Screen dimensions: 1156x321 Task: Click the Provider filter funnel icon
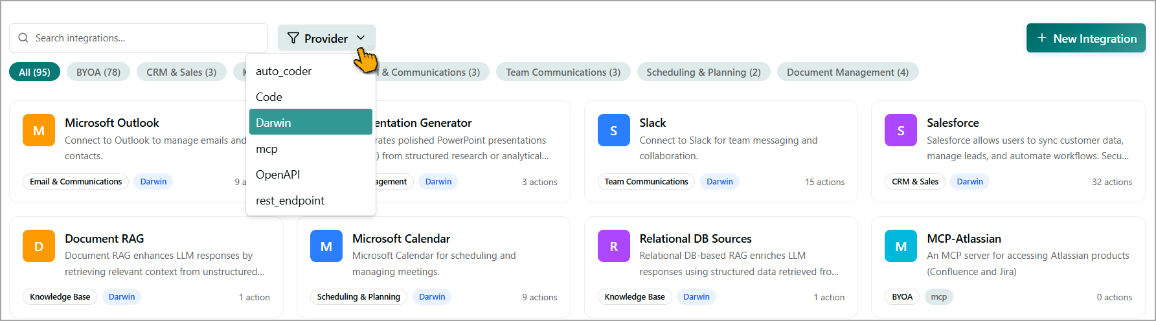click(x=293, y=38)
